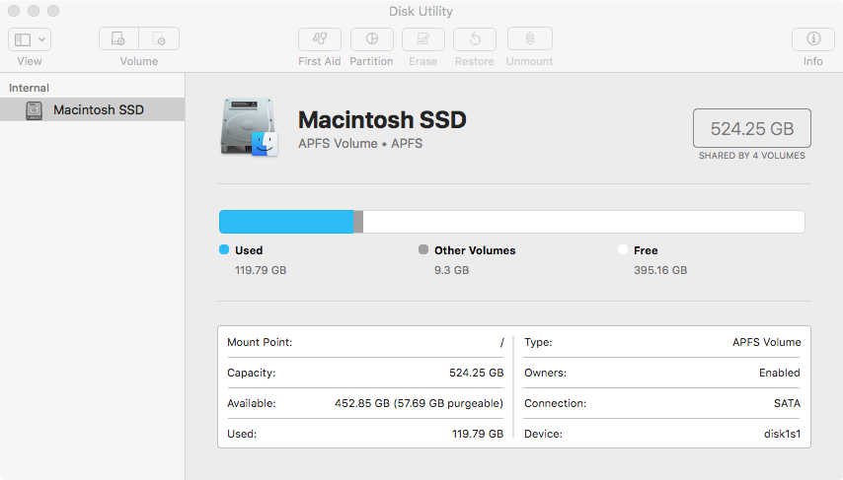Click the zoom window button
Image resolution: width=843 pixels, height=480 pixels.
pos(52,11)
